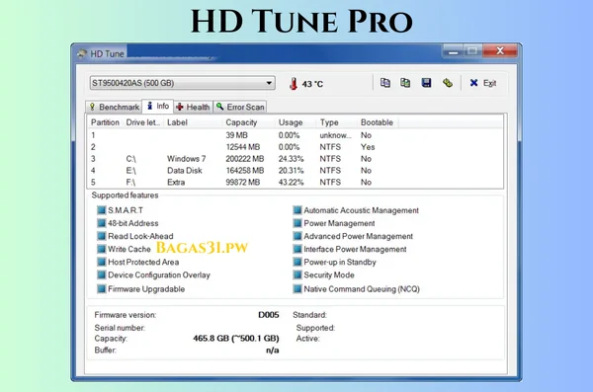
Task: Select the Windows 7 partition label
Action: (x=186, y=159)
